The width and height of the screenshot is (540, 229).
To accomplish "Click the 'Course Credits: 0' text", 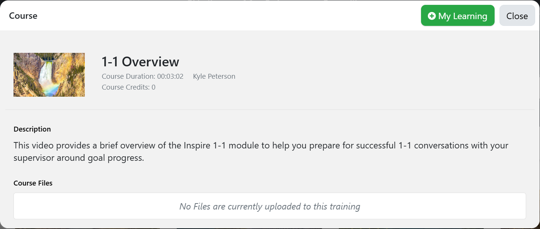I will coord(129,87).
